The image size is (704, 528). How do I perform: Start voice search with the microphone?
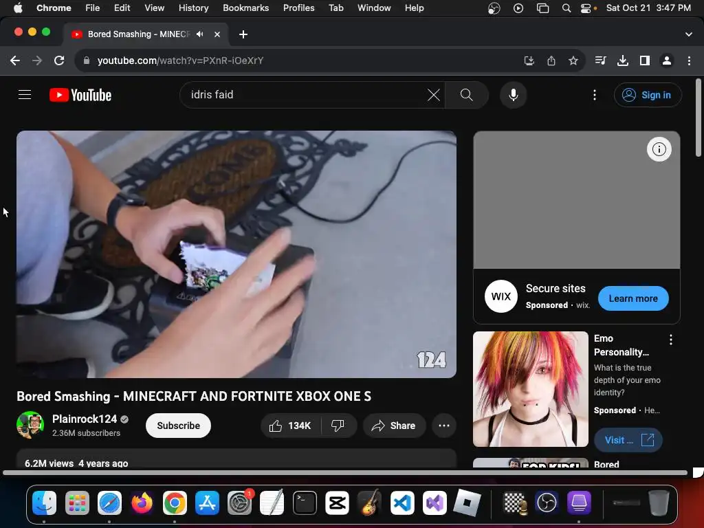pos(513,95)
